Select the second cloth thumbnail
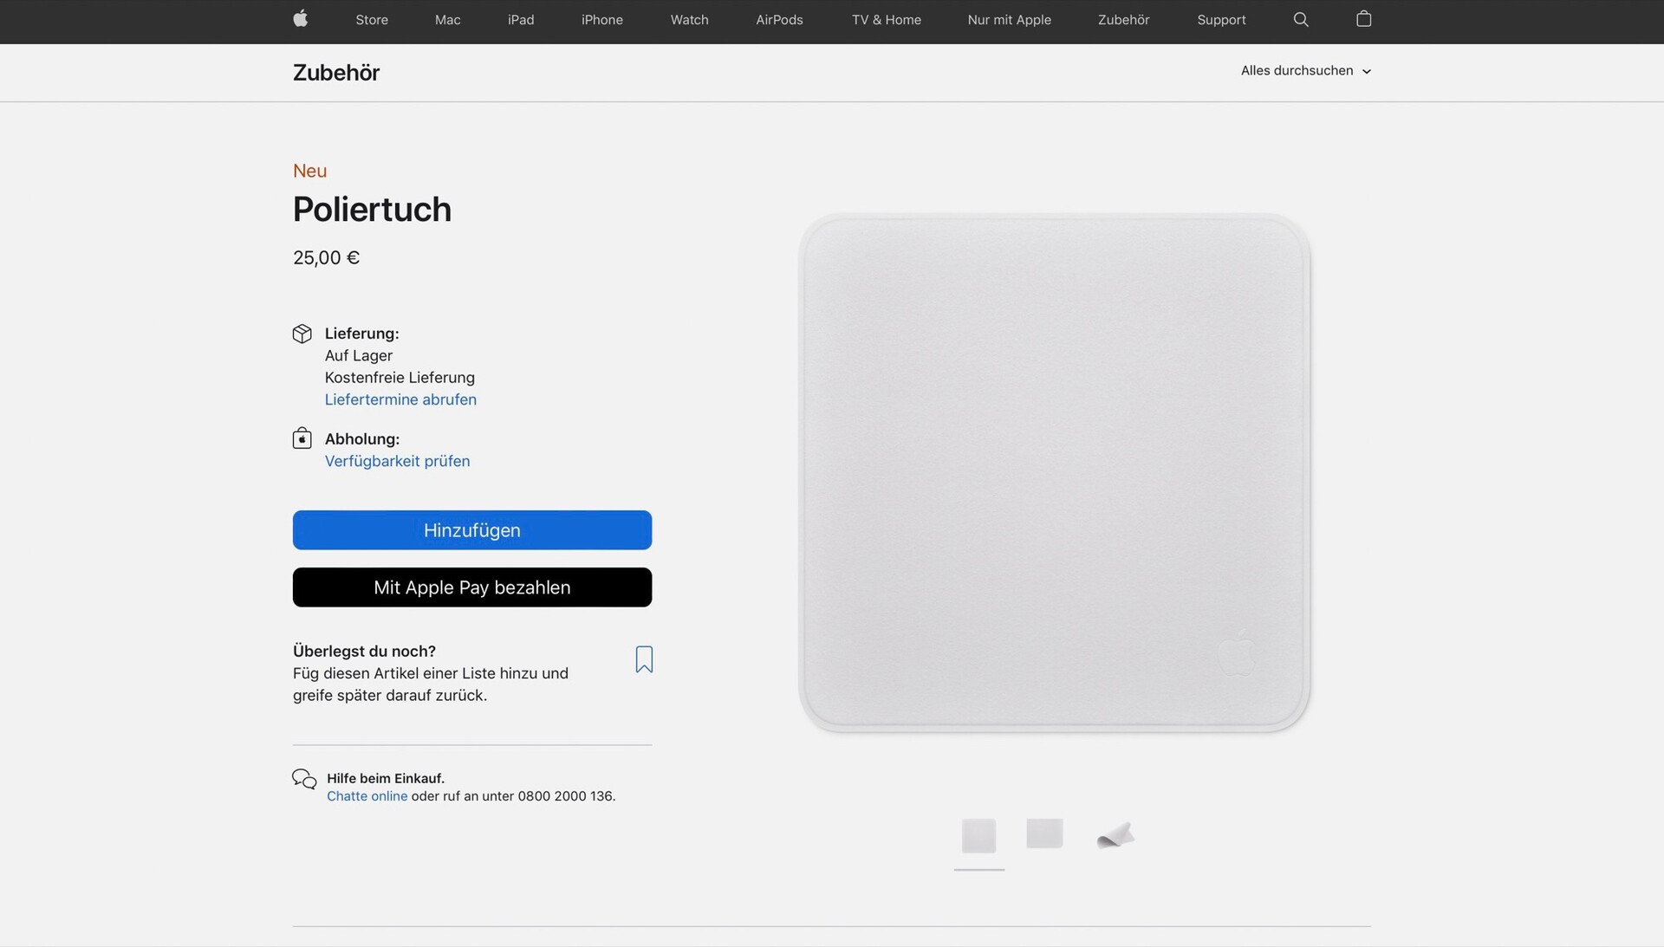 click(1044, 833)
